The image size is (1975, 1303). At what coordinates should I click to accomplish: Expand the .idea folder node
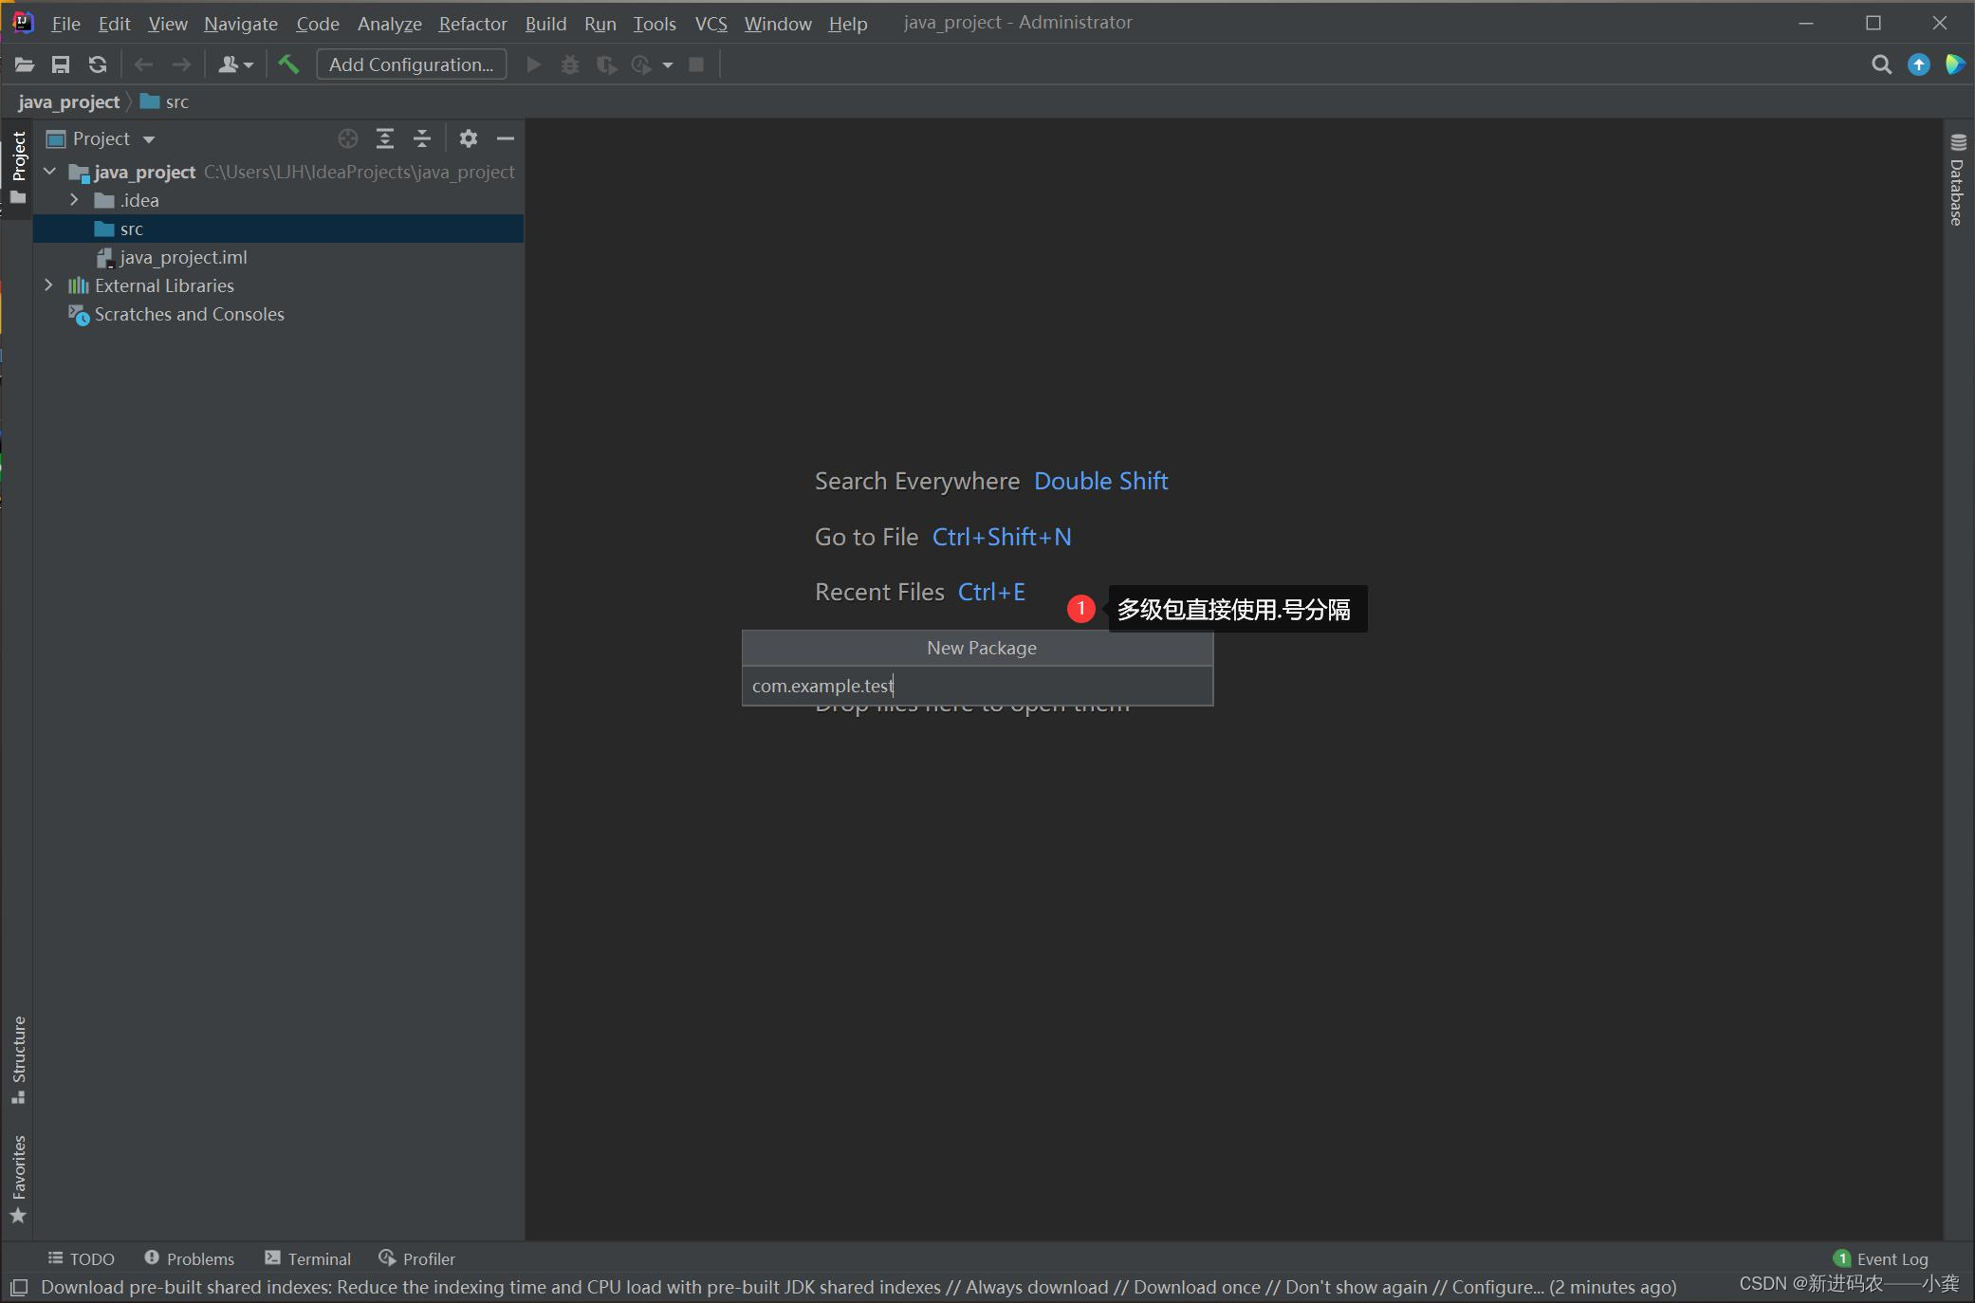click(74, 200)
